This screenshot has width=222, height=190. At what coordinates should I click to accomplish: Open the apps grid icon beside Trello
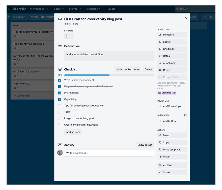pos(9,9)
